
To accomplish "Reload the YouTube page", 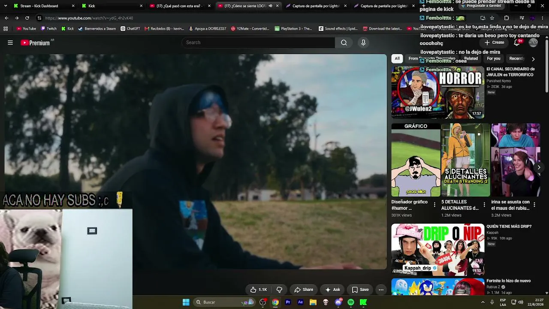I will [x=27, y=18].
